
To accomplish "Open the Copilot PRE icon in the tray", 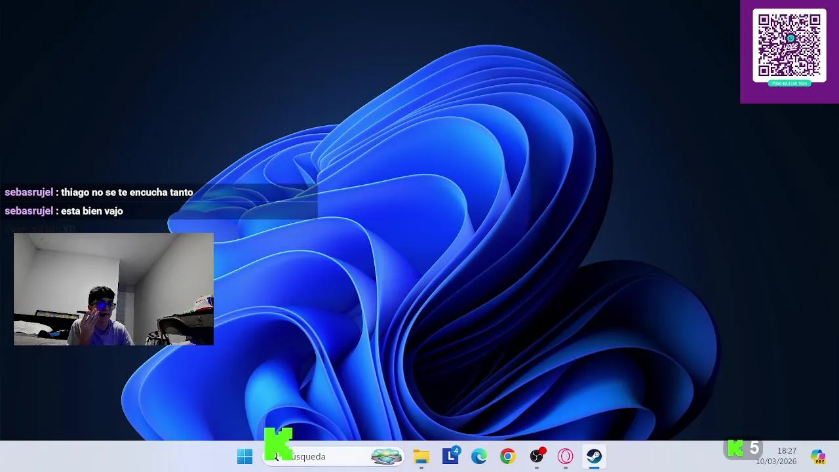I will pyautogui.click(x=817, y=456).
